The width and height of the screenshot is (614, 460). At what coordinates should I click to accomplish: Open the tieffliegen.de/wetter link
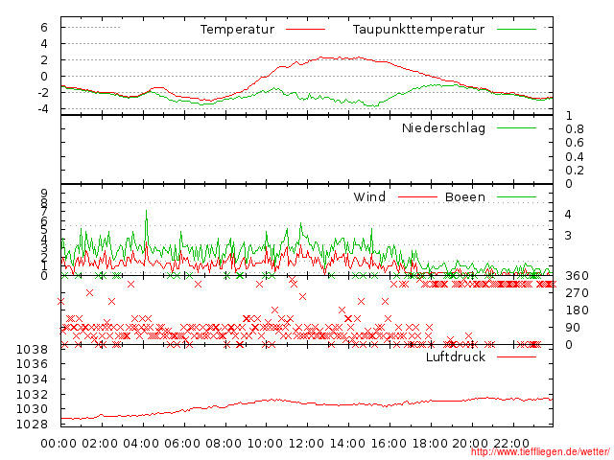tap(540, 452)
